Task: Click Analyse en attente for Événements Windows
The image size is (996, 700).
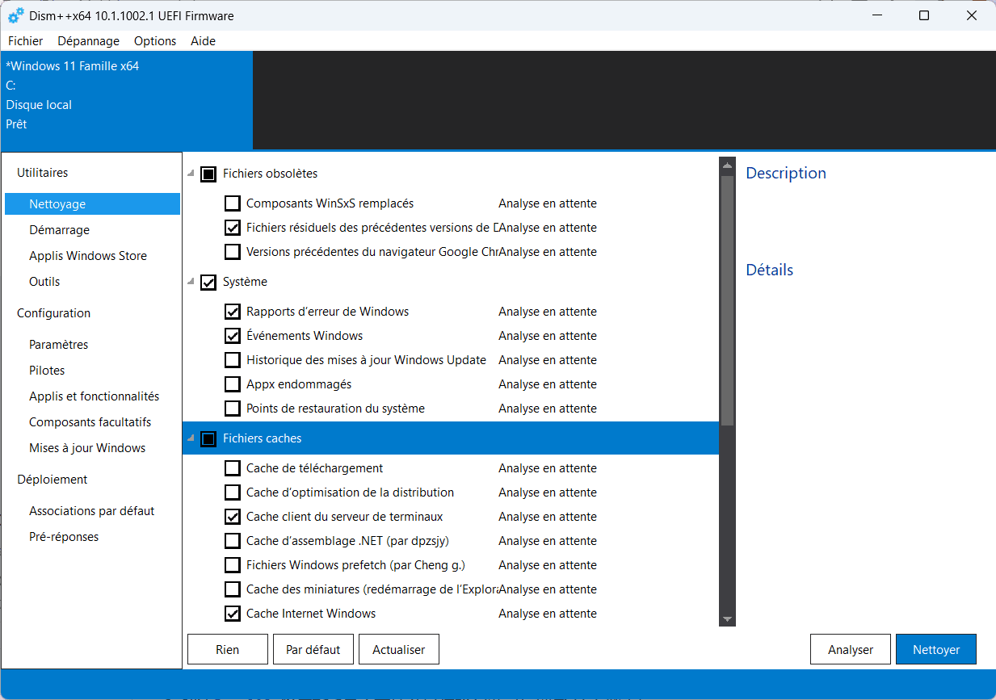Action: pos(548,336)
